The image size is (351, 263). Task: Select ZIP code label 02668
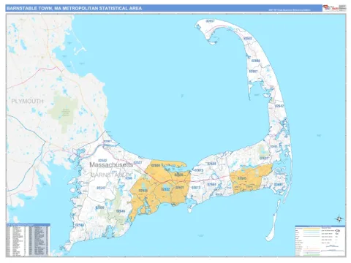156,166
